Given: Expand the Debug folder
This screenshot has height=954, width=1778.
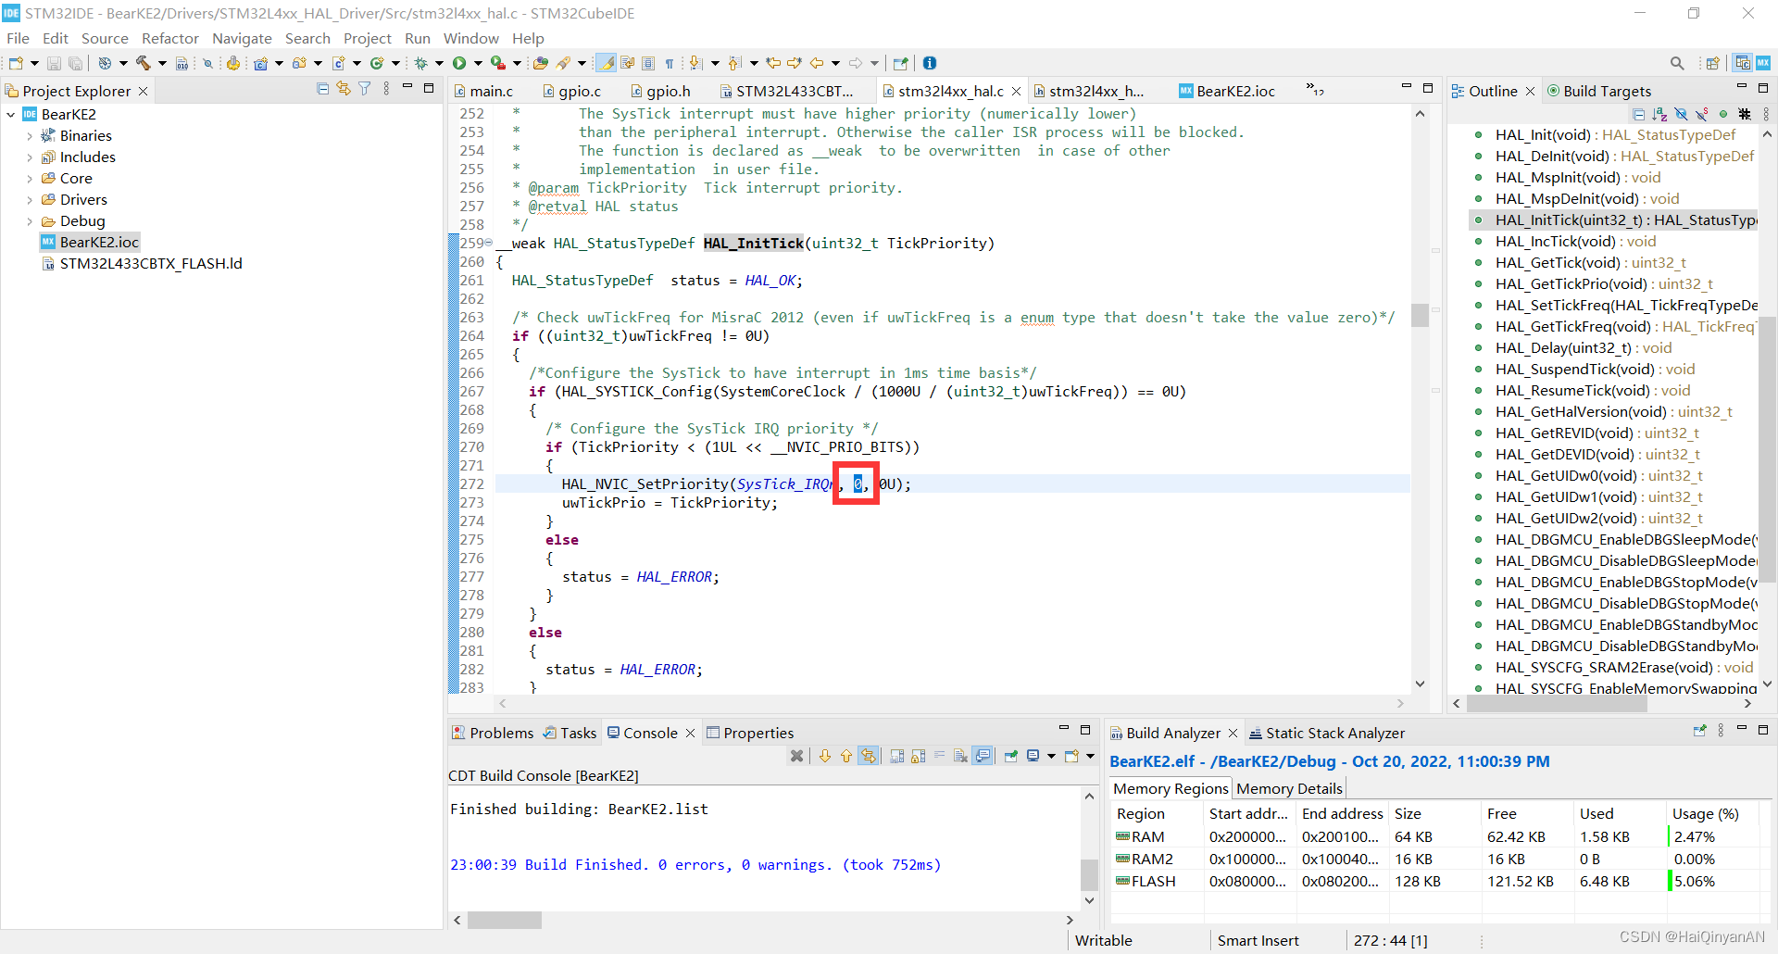Looking at the screenshot, I should [x=30, y=220].
